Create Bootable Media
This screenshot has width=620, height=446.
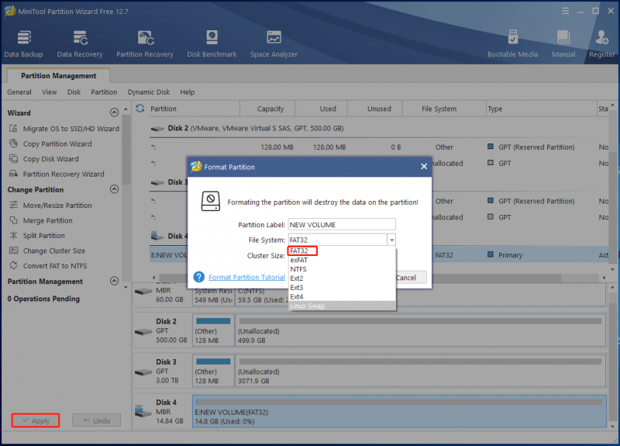pyautogui.click(x=512, y=44)
